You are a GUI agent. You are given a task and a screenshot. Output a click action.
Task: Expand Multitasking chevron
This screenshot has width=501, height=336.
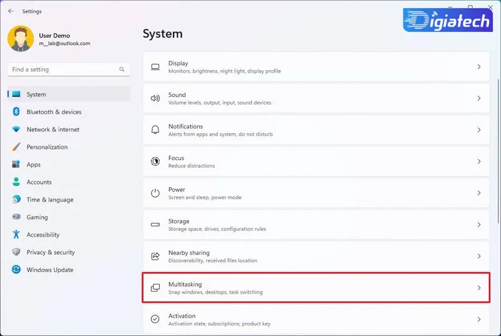(479, 288)
